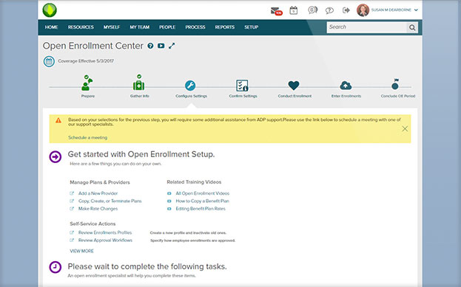Viewport: 461px width, 287px height.
Task: Select the Conduct Enrollment heart icon
Action: click(x=294, y=86)
